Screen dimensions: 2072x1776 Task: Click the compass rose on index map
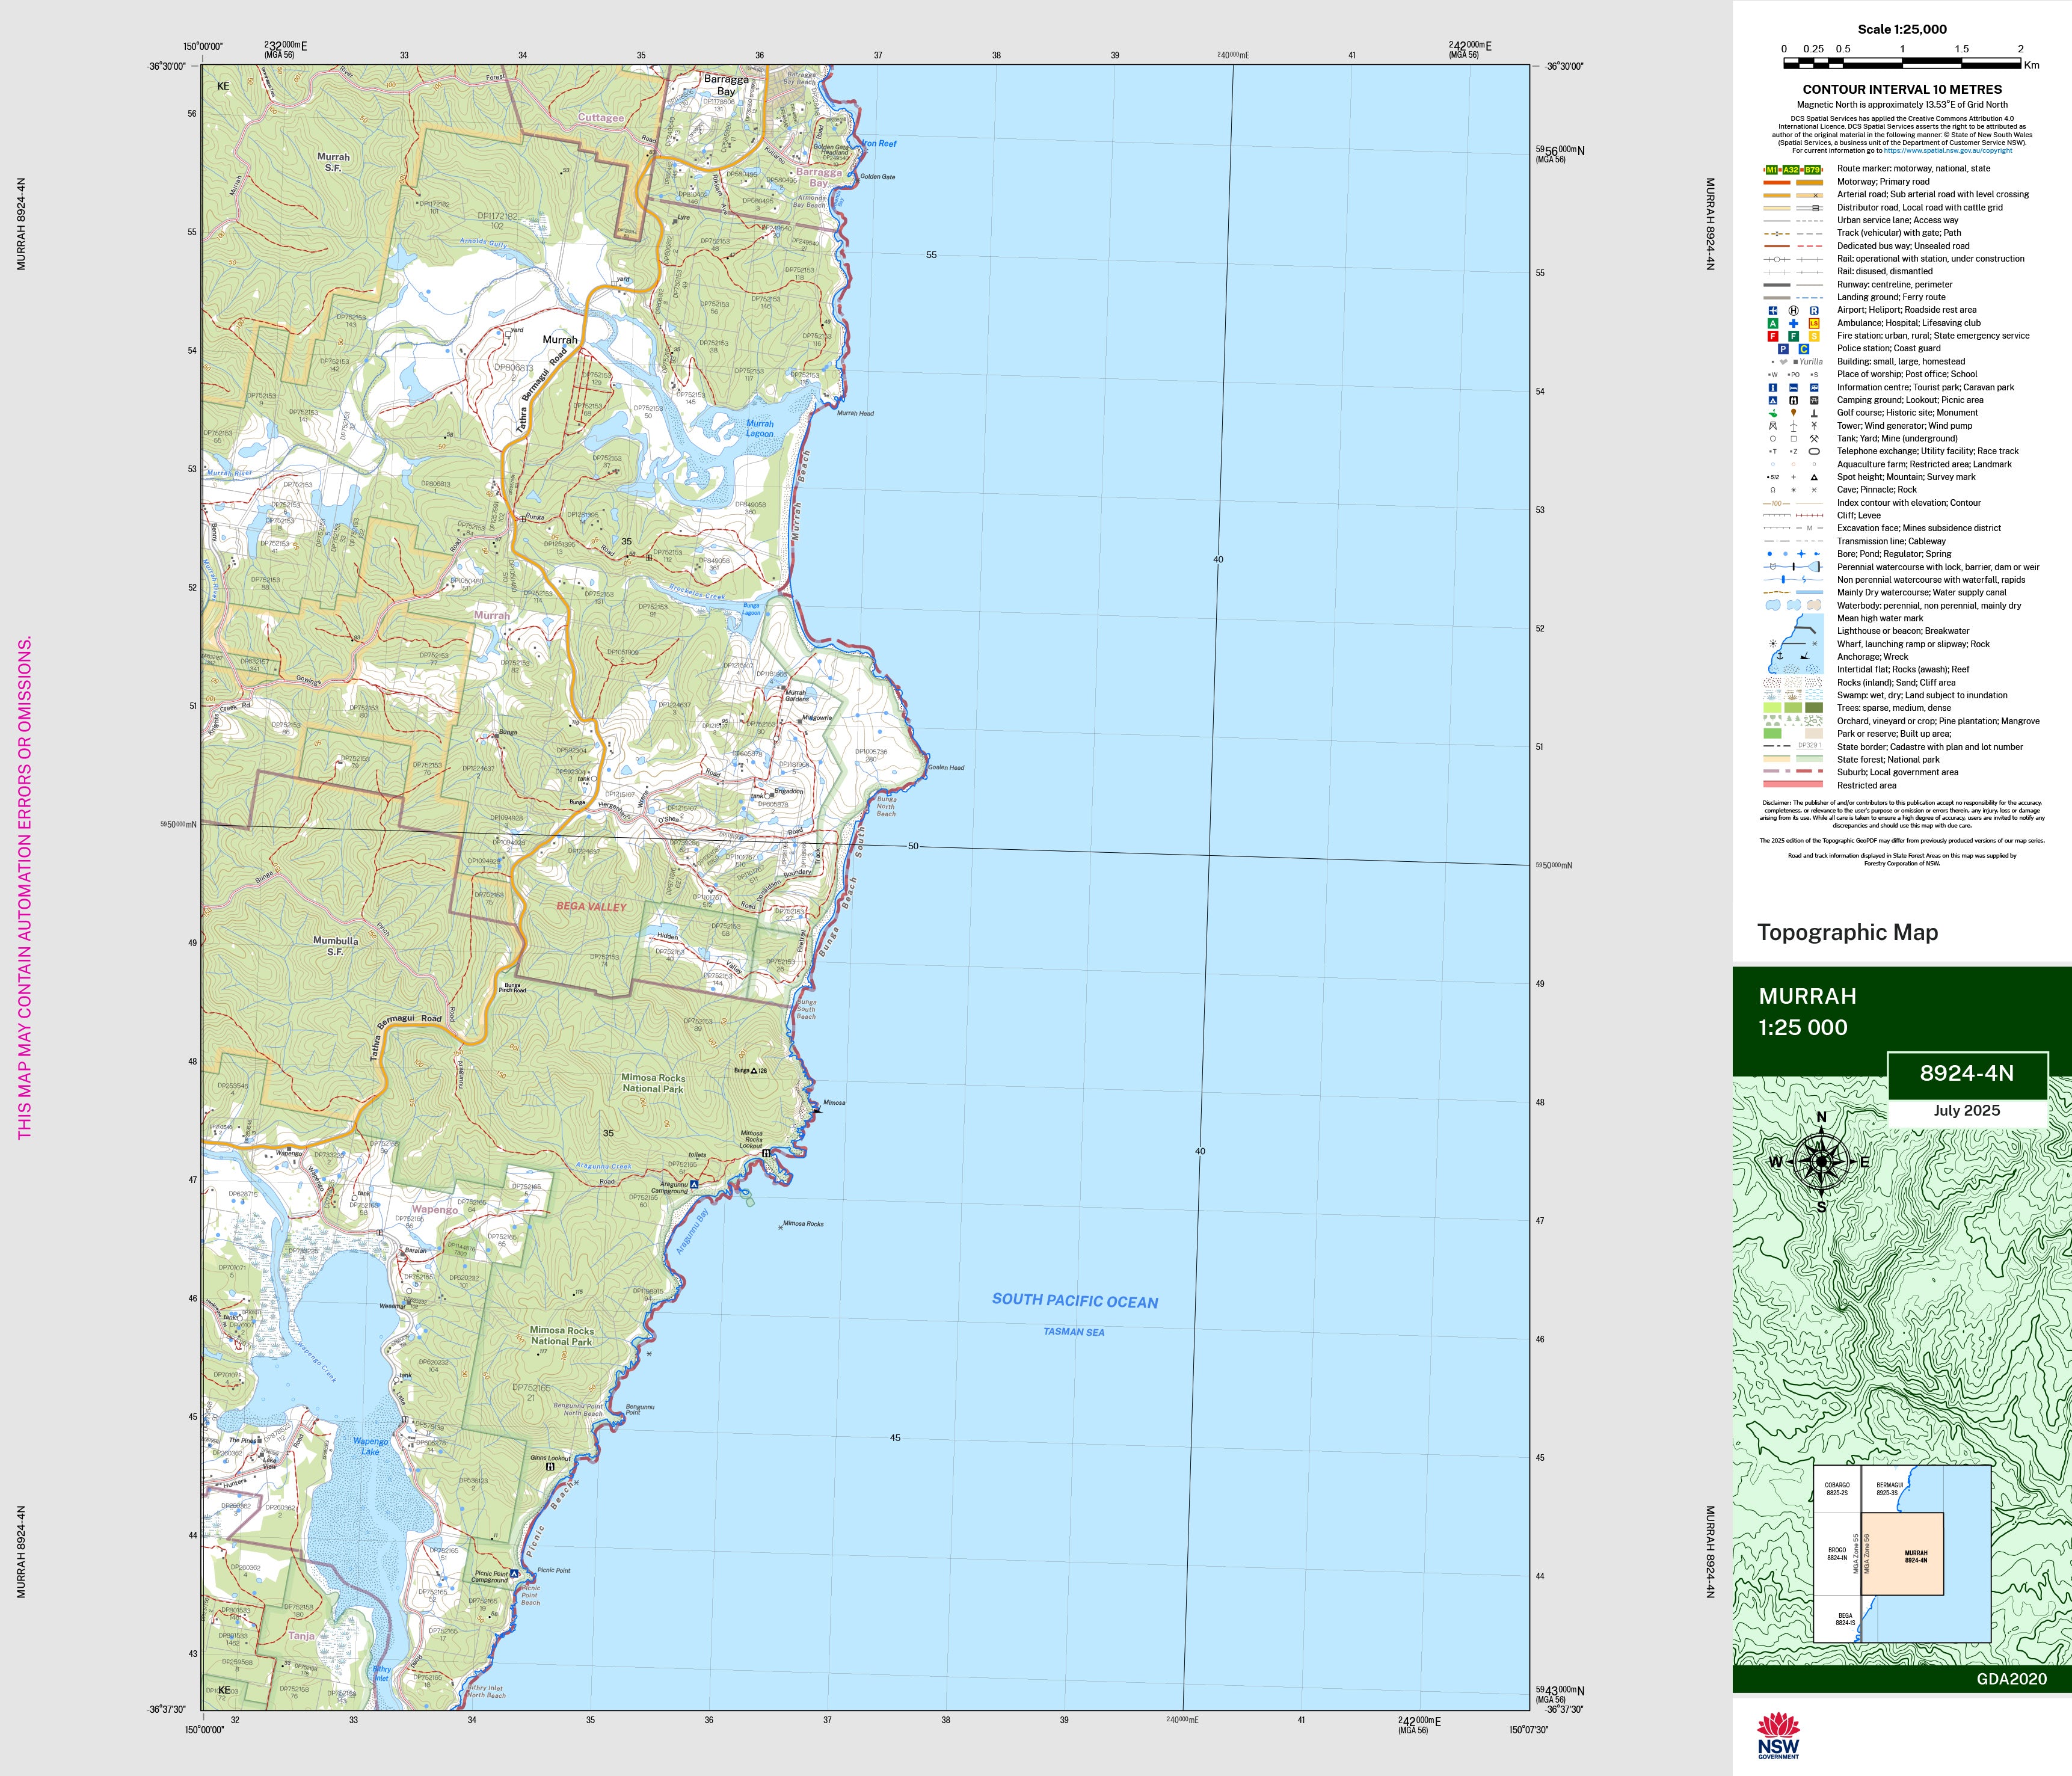click(x=1821, y=1162)
